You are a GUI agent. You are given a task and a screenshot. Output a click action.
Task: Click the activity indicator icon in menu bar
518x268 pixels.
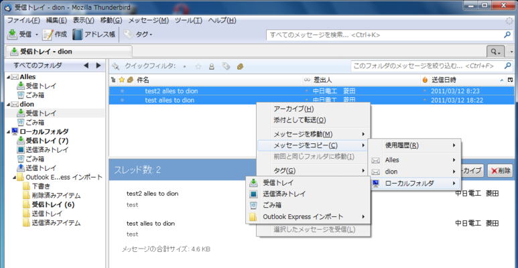click(510, 21)
